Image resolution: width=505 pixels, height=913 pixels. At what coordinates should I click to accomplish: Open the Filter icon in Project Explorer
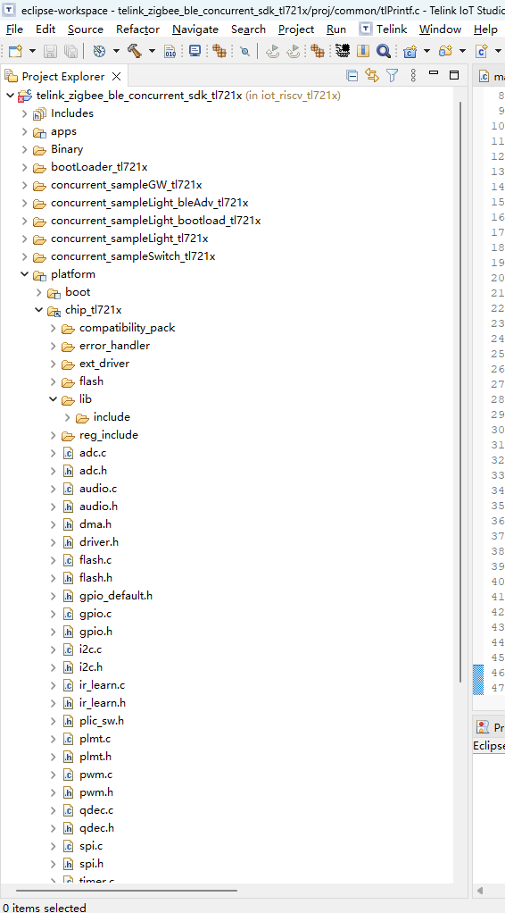(392, 76)
